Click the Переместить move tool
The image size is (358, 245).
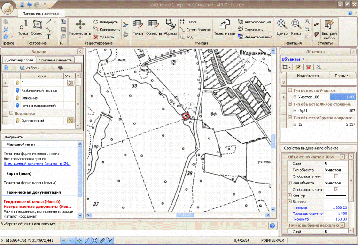80,28
